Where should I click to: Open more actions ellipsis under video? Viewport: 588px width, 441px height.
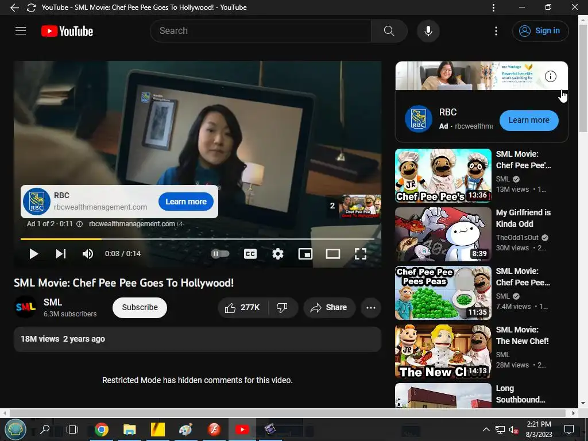click(x=371, y=308)
